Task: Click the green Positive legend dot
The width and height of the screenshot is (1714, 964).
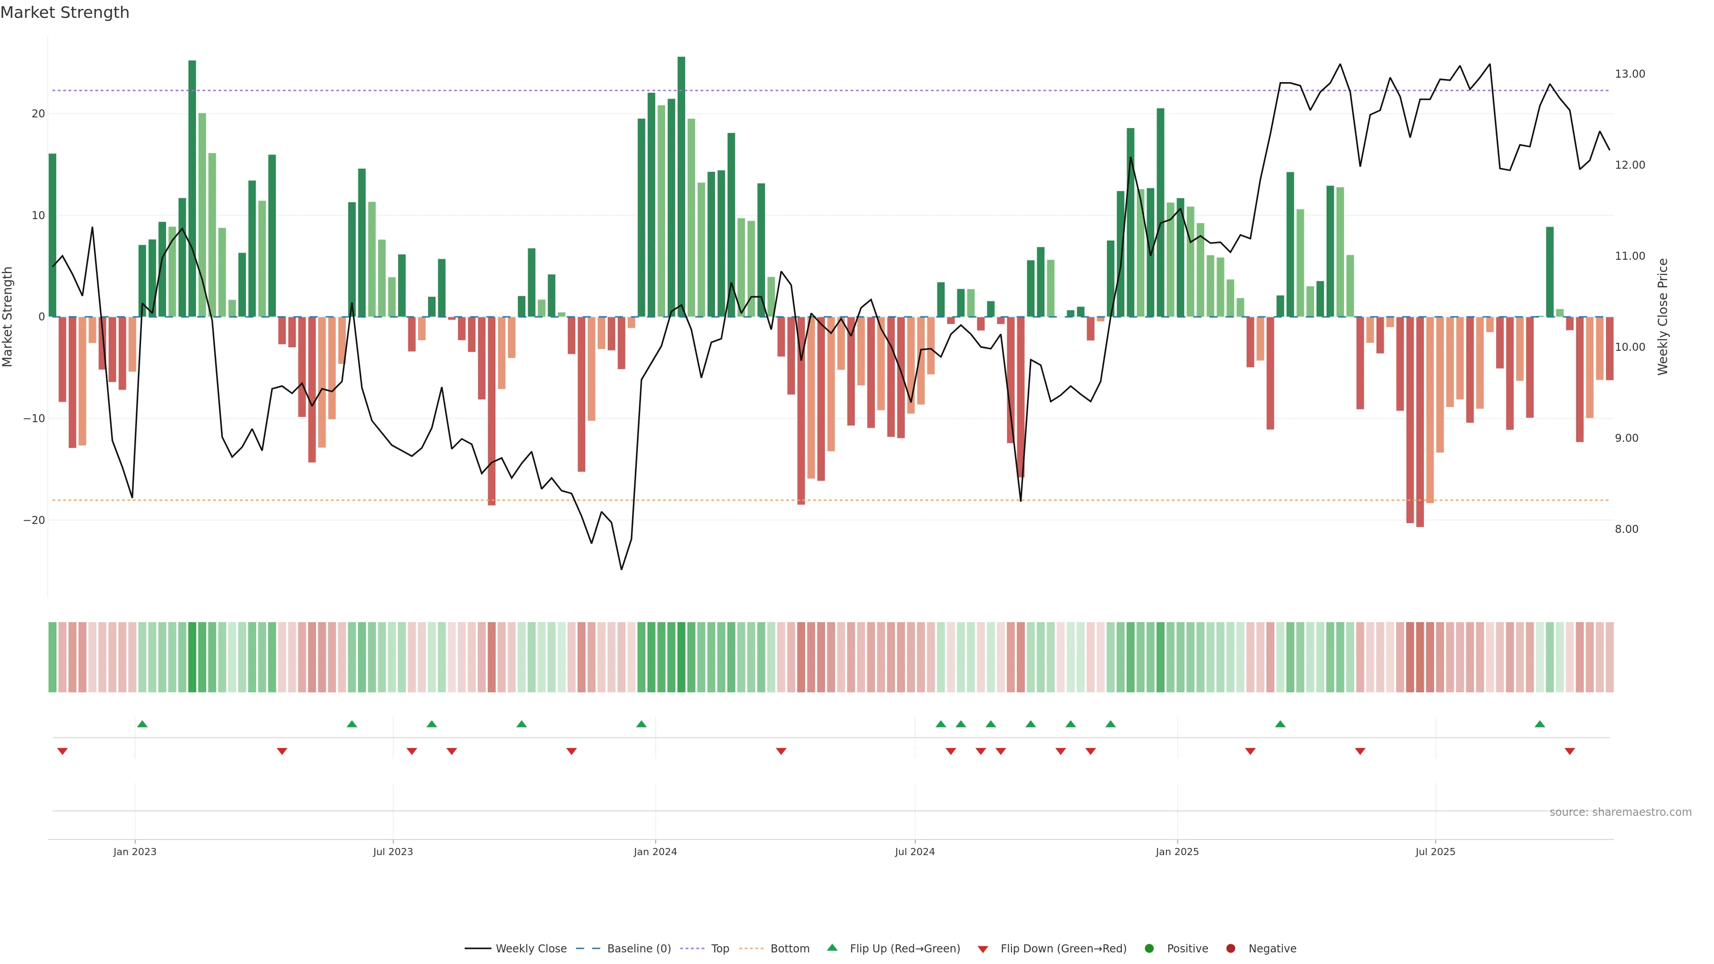Action: 1149,949
